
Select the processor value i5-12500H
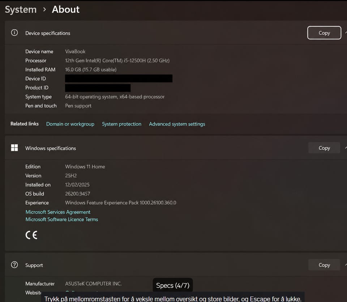(117, 61)
